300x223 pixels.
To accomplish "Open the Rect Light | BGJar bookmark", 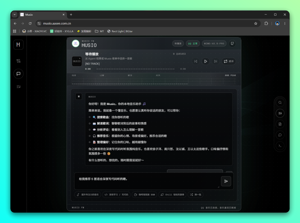I will point(120,31).
